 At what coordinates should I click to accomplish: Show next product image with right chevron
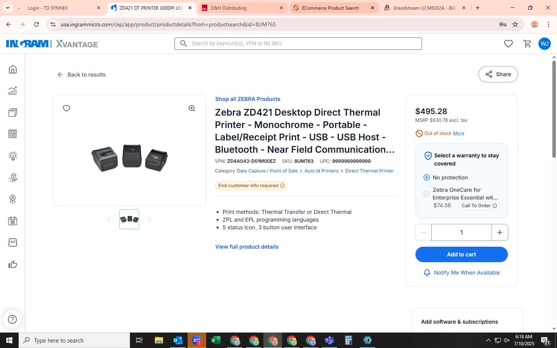[x=149, y=219]
